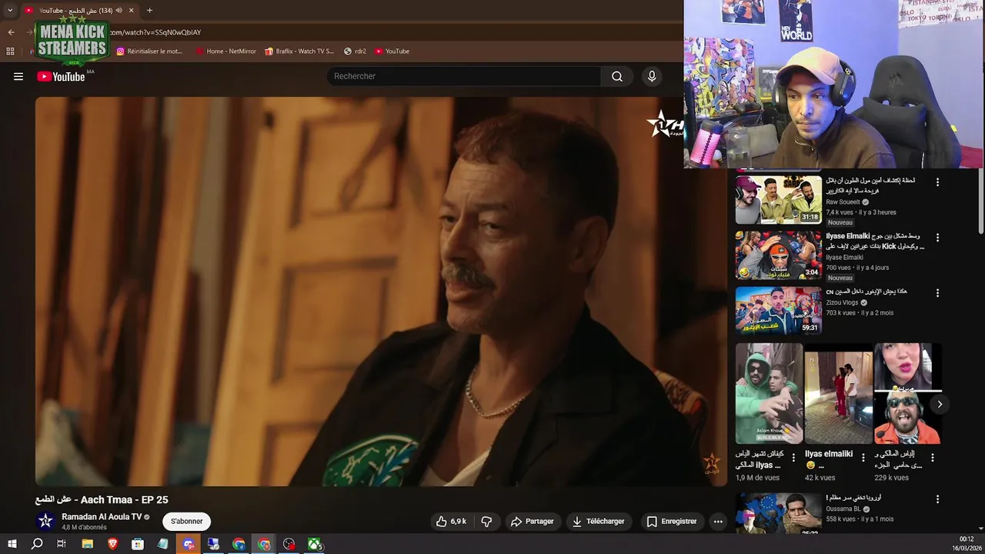Open options for 1,9 M views short

pos(793,457)
